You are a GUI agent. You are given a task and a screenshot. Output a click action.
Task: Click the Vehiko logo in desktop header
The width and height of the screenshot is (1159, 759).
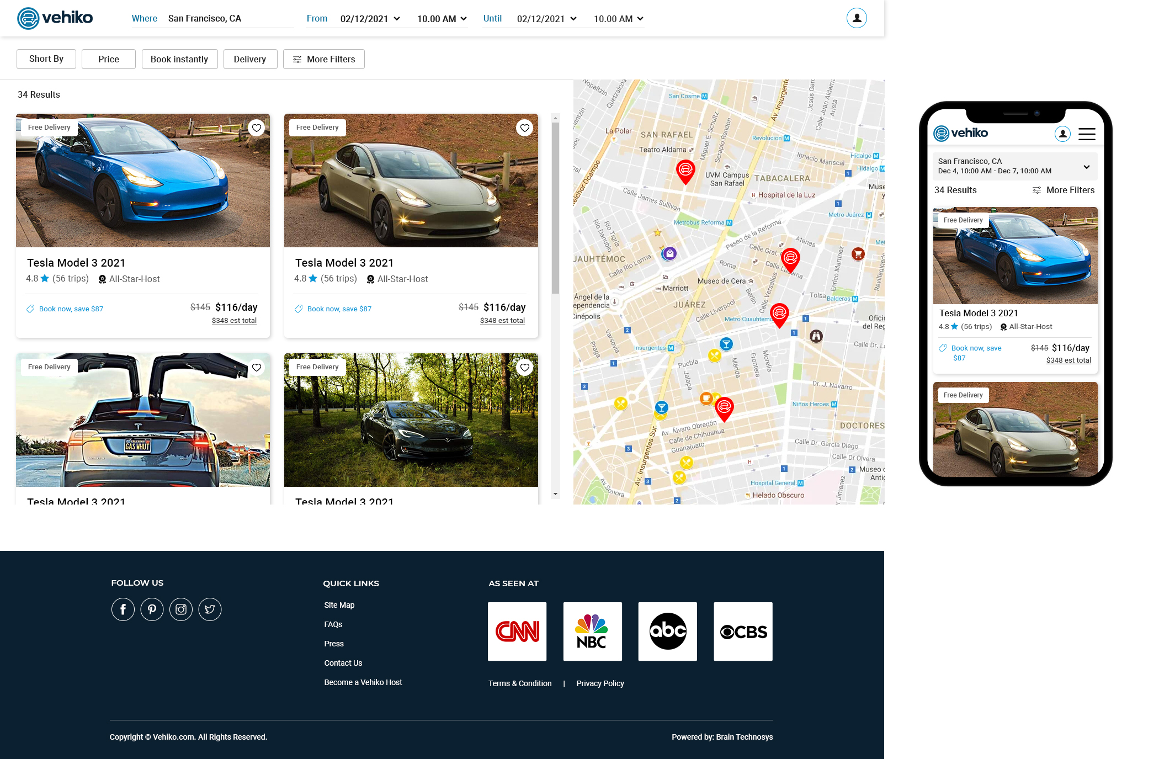tap(55, 18)
